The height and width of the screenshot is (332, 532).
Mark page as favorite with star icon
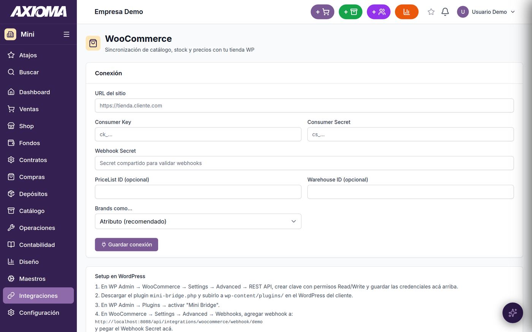point(431,12)
